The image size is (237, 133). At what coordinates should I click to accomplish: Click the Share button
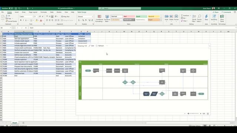(x=216, y=12)
